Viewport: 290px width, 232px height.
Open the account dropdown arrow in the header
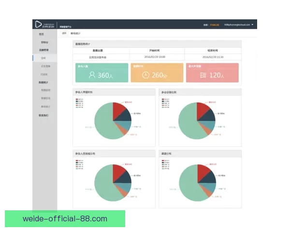click(252, 24)
